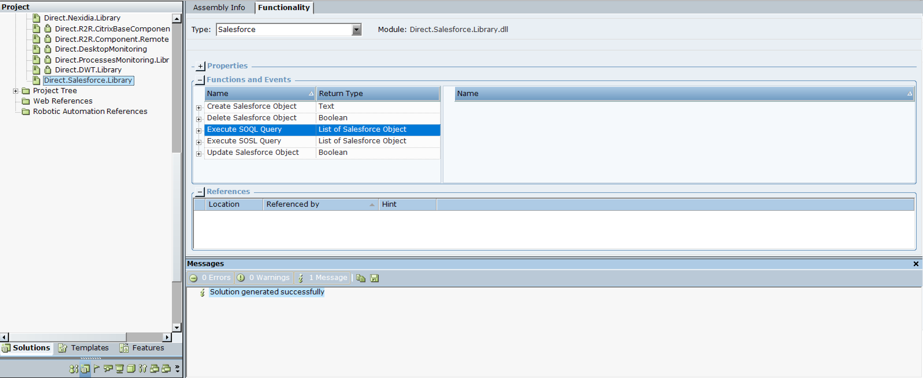
Task: Switch to the Solutions tab
Action: [x=26, y=348]
